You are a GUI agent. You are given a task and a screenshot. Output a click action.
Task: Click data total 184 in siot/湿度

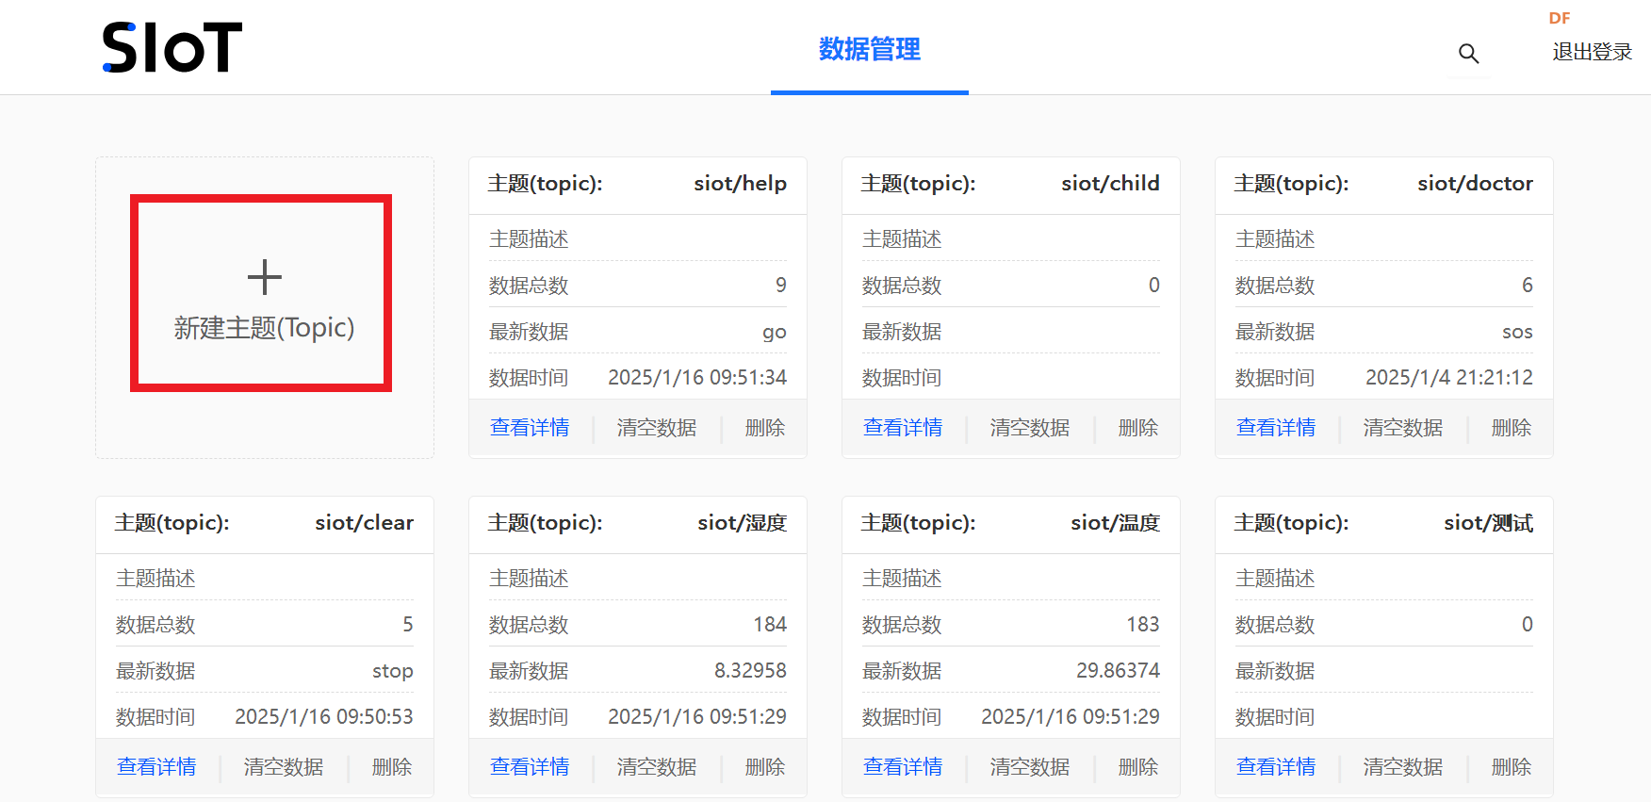tap(770, 625)
